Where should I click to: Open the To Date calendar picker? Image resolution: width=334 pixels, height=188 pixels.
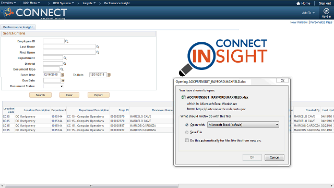109,75
